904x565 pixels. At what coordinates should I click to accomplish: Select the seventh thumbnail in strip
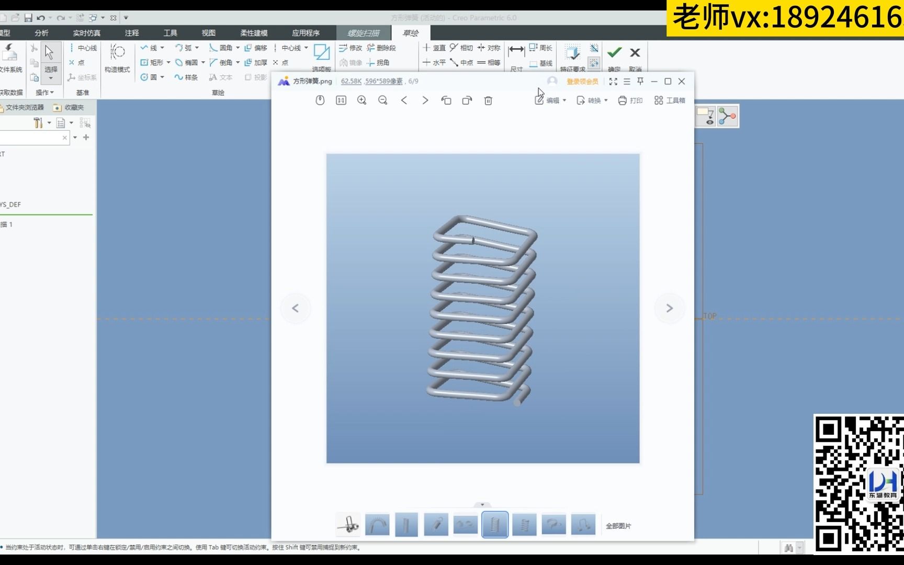524,524
